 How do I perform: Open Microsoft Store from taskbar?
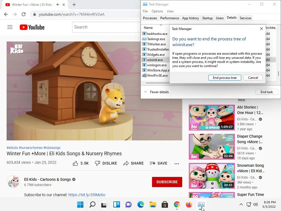click(x=165, y=204)
